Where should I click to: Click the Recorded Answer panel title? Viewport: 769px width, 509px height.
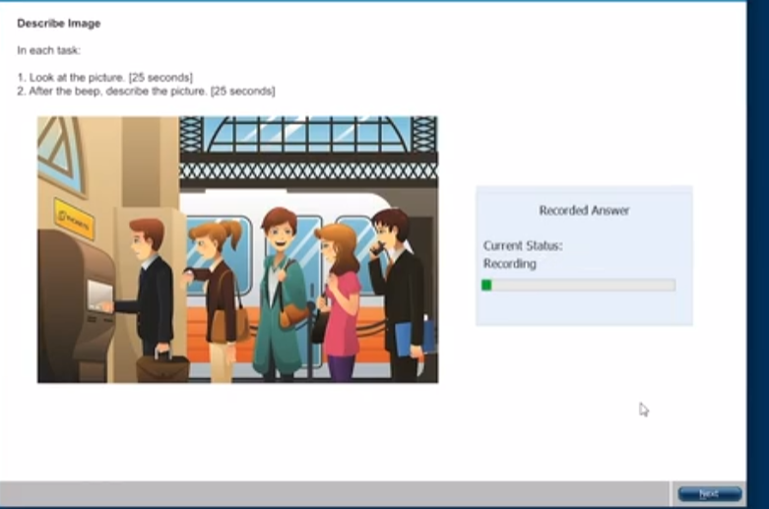[x=583, y=211]
